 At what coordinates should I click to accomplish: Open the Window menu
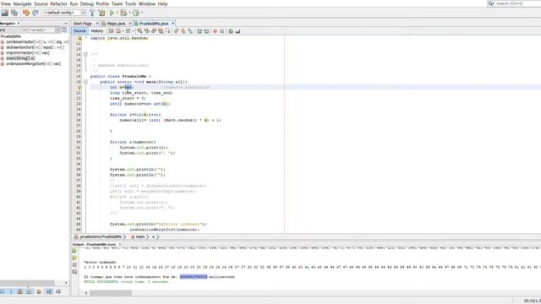point(147,3)
